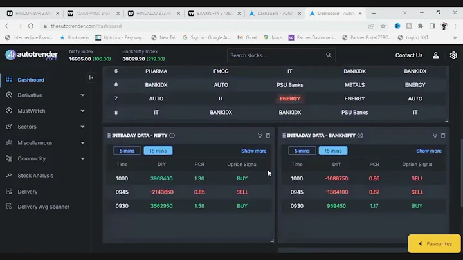The width and height of the screenshot is (463, 260).
Task: Collapse the sidebar with the arrow icon
Action: pos(91,77)
